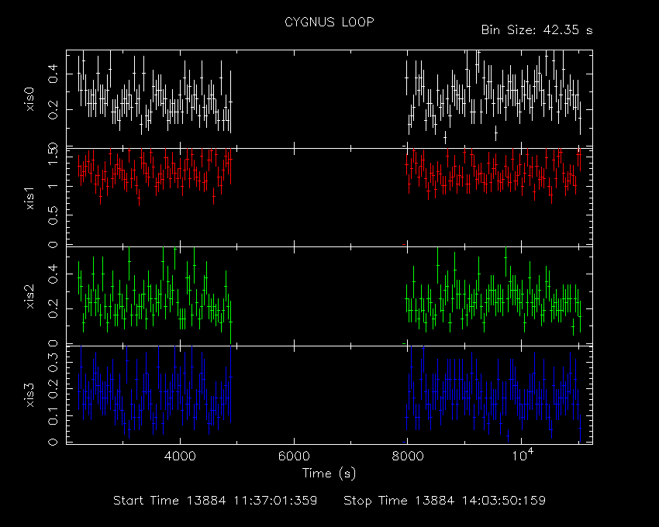The image size is (659, 527).
Task: Click the 0.30 tick label on xis3 axis
Action: point(53,362)
